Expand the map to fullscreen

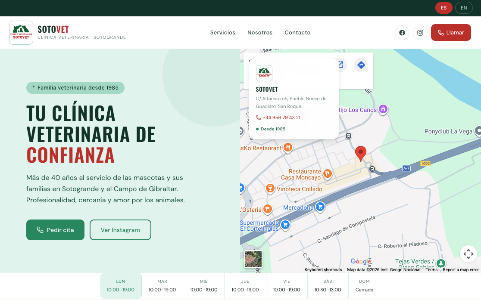(469, 254)
